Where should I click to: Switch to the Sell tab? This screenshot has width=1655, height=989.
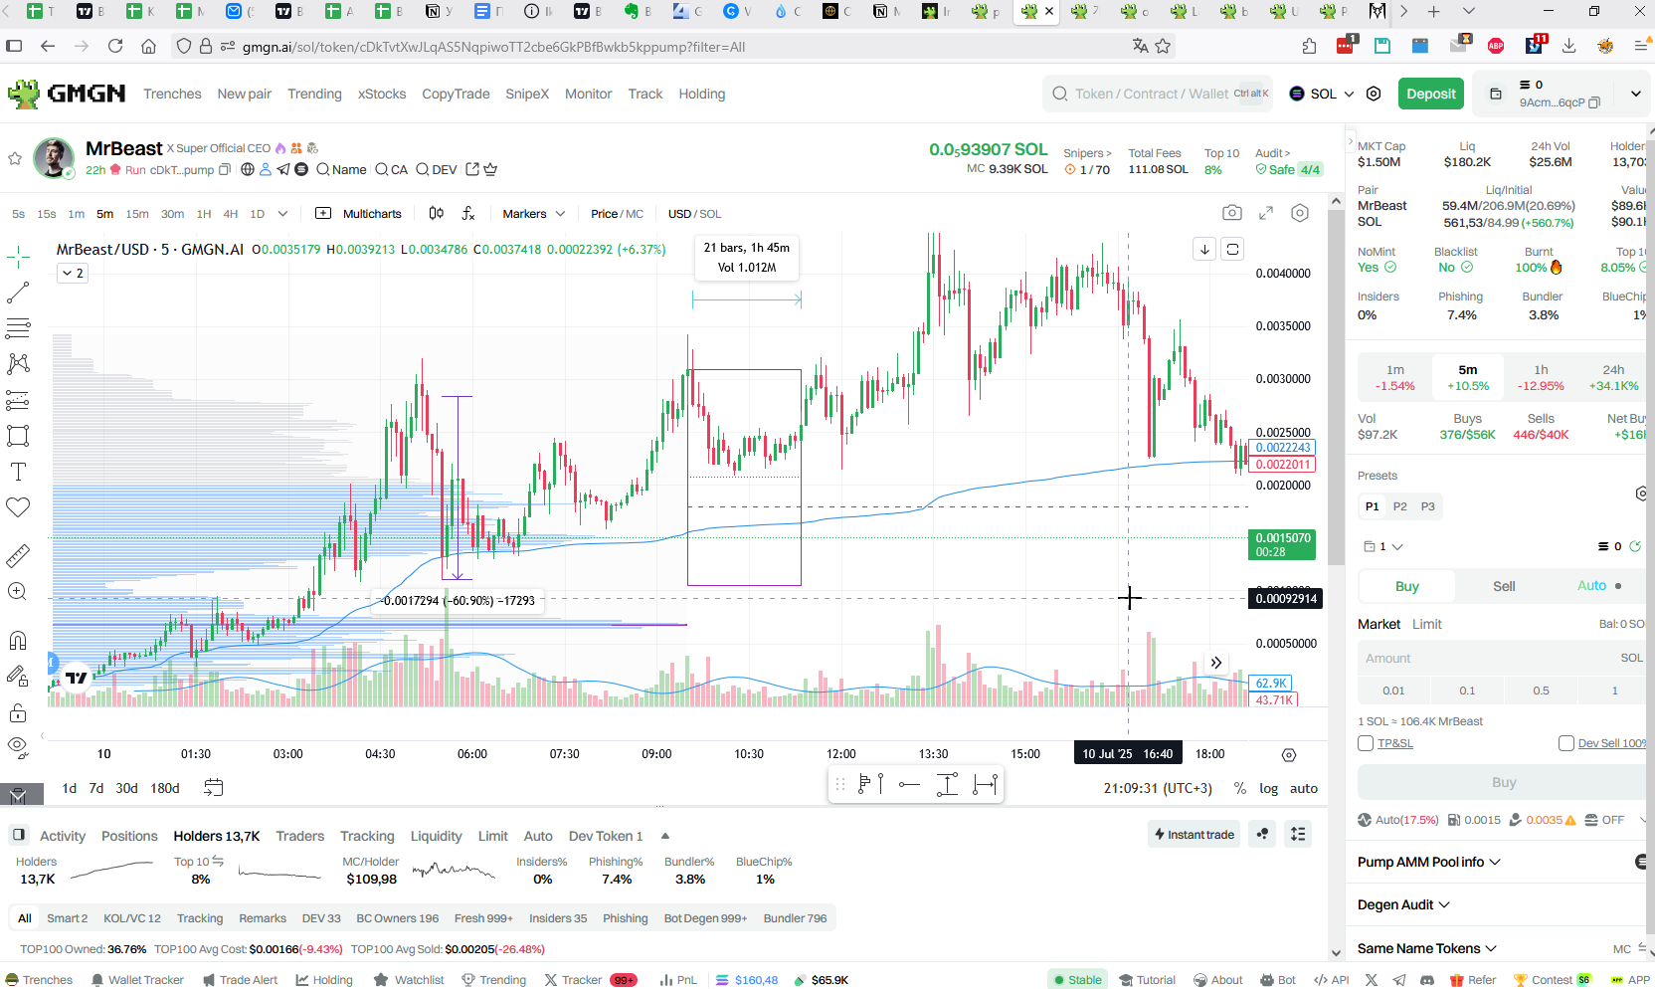[x=1504, y=586]
